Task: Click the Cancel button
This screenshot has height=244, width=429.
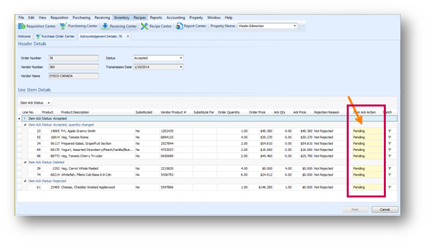Action: [384, 210]
